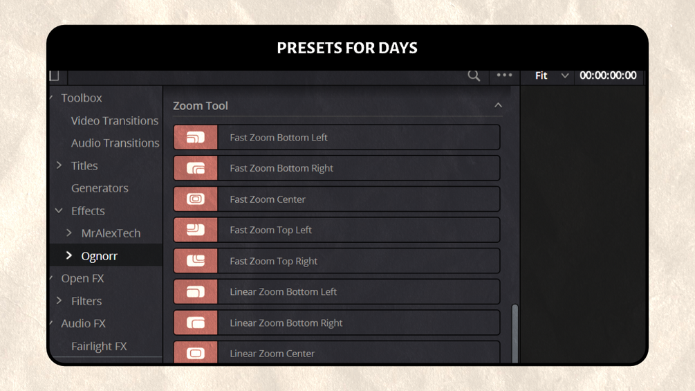Image resolution: width=695 pixels, height=391 pixels.
Task: Open the three-dots options menu
Action: coord(504,75)
